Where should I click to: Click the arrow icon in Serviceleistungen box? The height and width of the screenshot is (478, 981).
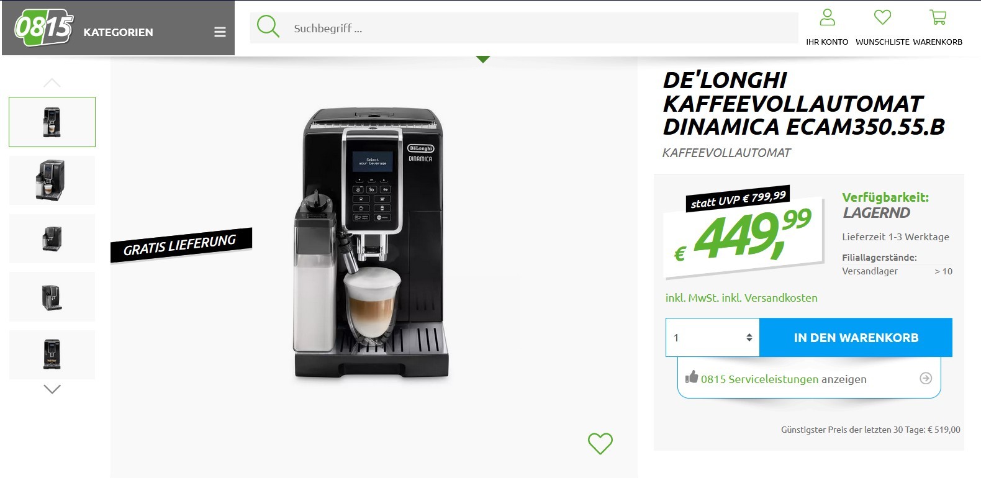tap(926, 378)
